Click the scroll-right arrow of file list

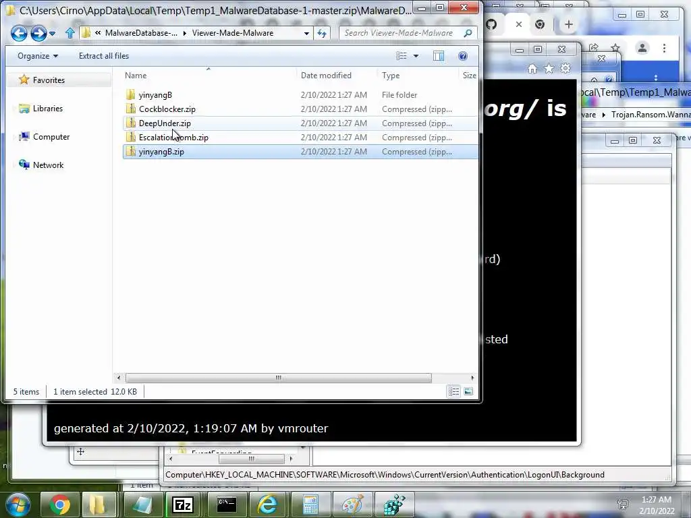(x=472, y=378)
